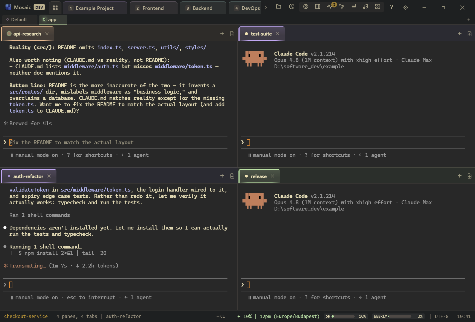The height and width of the screenshot is (322, 475).
Task: Click the columns layout icon
Action: (317, 7)
